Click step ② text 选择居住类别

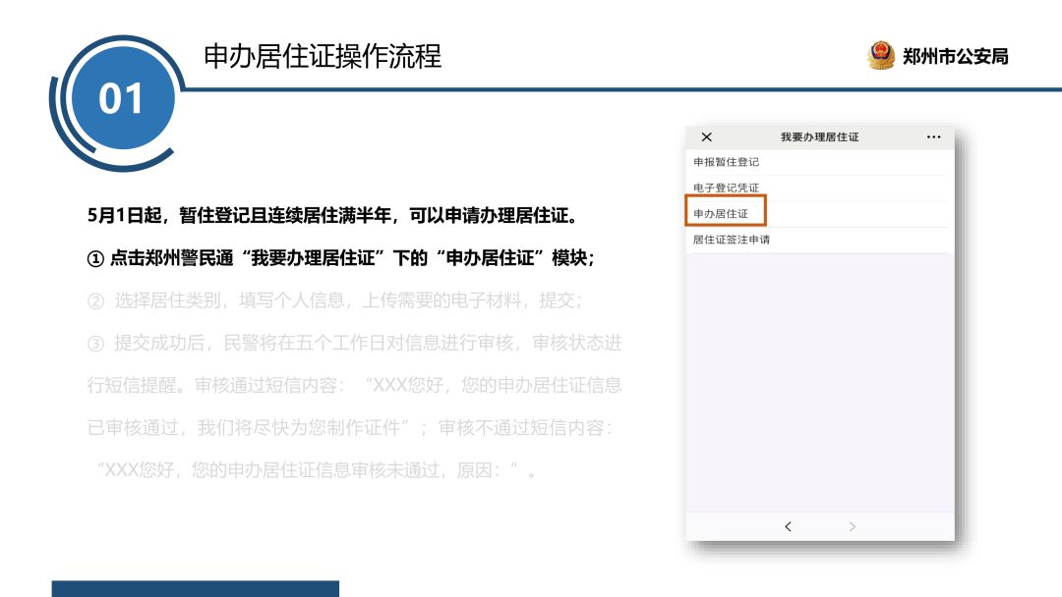click(x=335, y=300)
